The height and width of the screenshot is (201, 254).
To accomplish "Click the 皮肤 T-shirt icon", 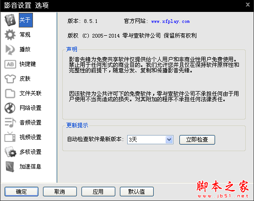I will click(x=10, y=79).
